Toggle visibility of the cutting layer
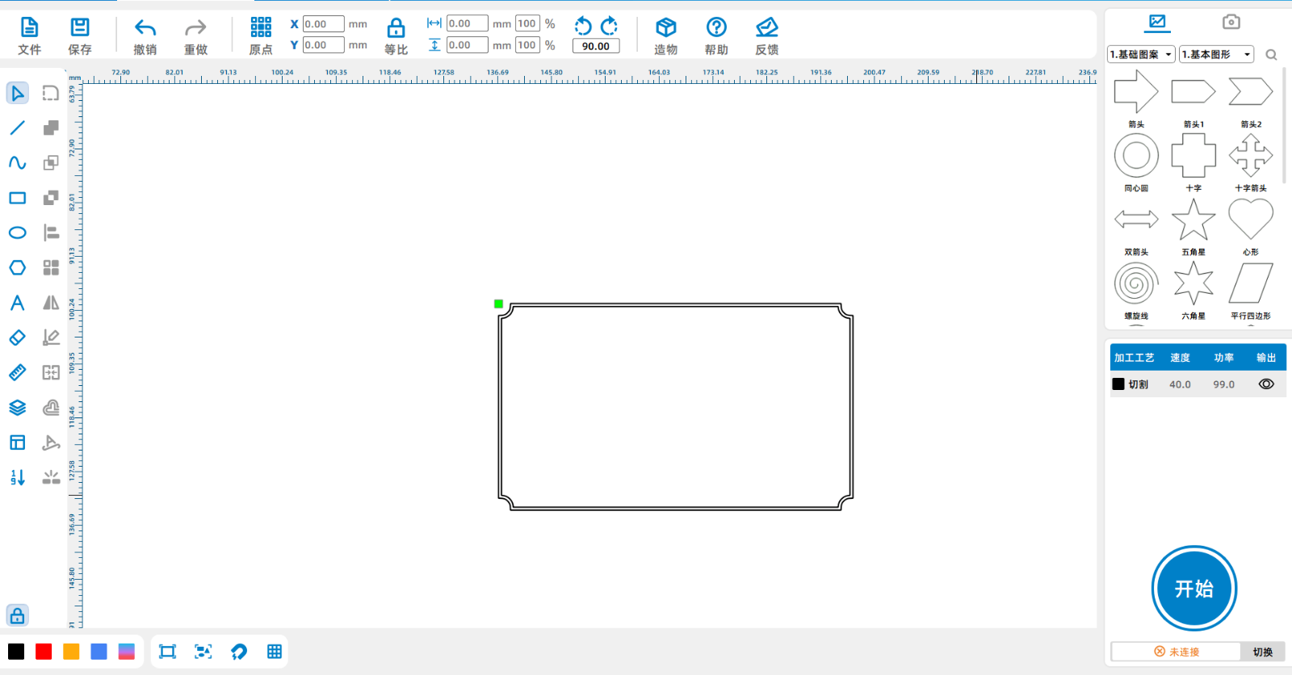 [x=1265, y=384]
